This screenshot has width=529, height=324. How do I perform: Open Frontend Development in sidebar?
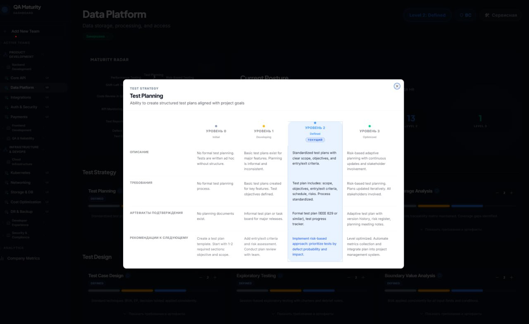click(21, 128)
